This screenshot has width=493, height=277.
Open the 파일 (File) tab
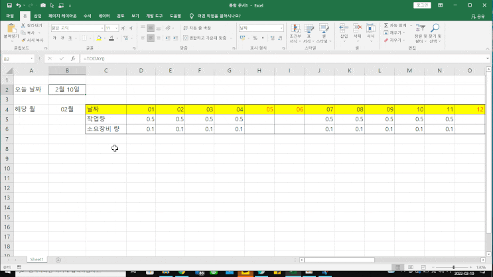(10, 16)
